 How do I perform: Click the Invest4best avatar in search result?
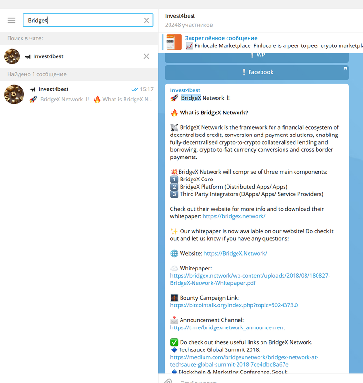point(14,94)
